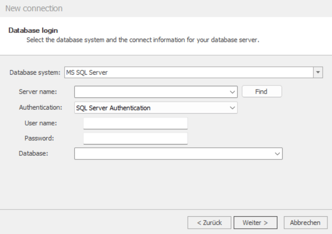Continue with the Weiter button
Image resolution: width=332 pixels, height=234 pixels.
(x=255, y=223)
